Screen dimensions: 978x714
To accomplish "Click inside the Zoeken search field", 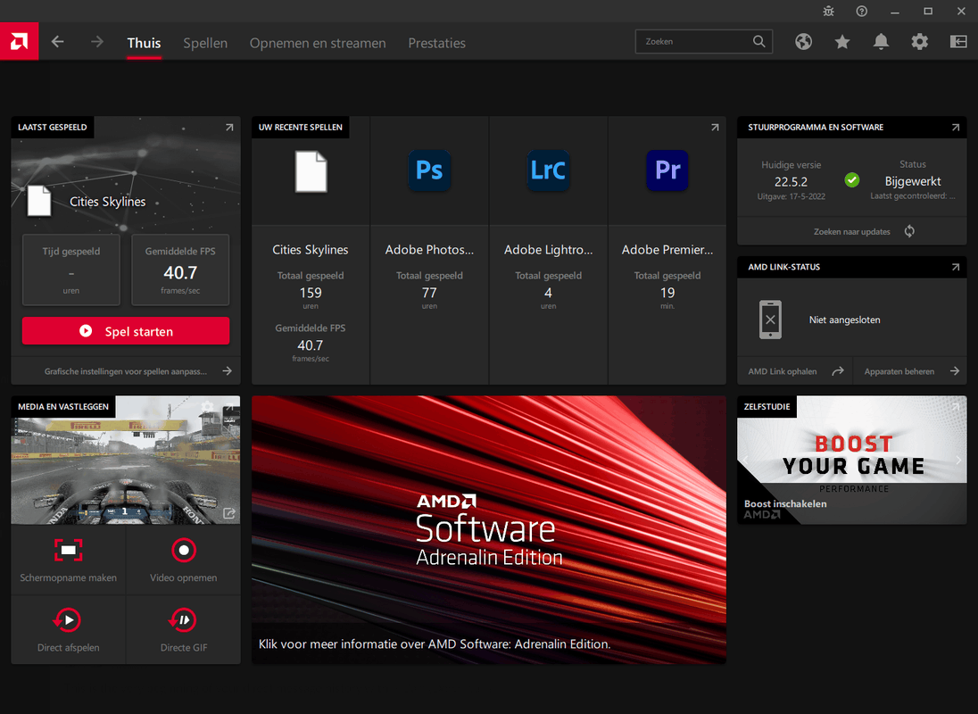I will [x=696, y=41].
